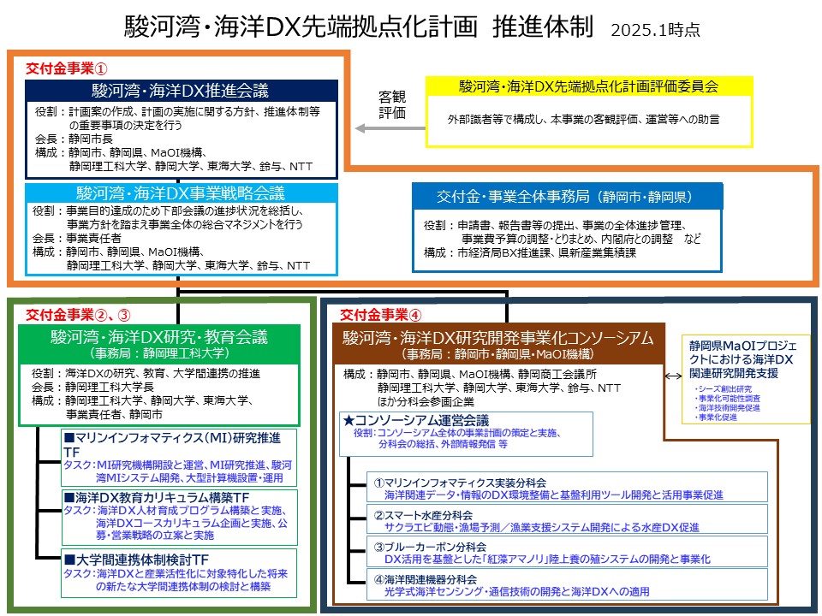Screen dimensions: 822x616
Task: Click the サクラエビ動態・漁場予測 description
Action: (541, 528)
